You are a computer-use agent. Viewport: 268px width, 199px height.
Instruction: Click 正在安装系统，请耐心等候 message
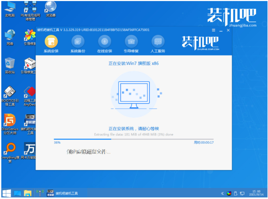pyautogui.click(x=134, y=129)
